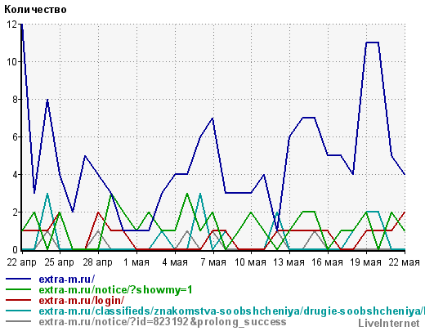Click the blue line's flat peak at 11
The height and width of the screenshot is (331, 425).
[x=373, y=42]
